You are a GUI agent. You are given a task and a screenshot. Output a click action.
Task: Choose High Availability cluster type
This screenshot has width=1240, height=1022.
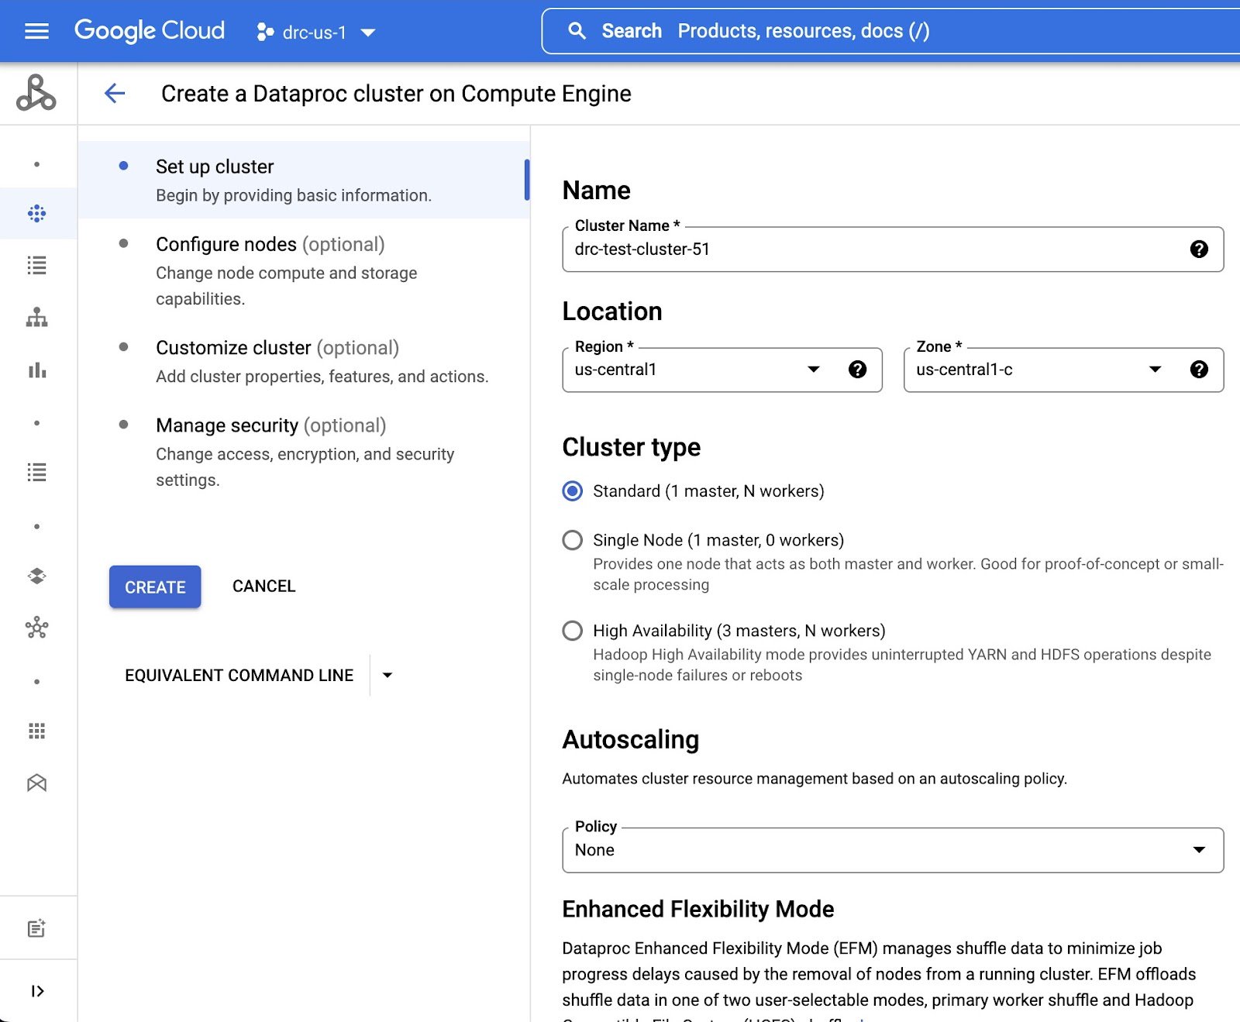click(572, 631)
